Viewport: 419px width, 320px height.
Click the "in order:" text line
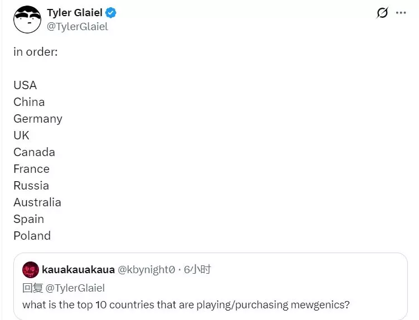tap(36, 52)
